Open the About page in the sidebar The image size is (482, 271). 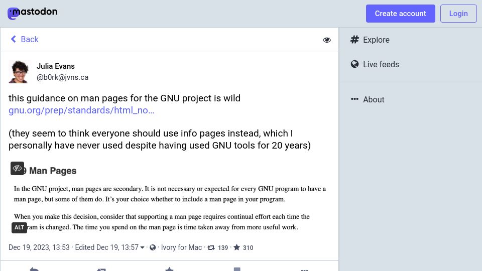point(368,99)
